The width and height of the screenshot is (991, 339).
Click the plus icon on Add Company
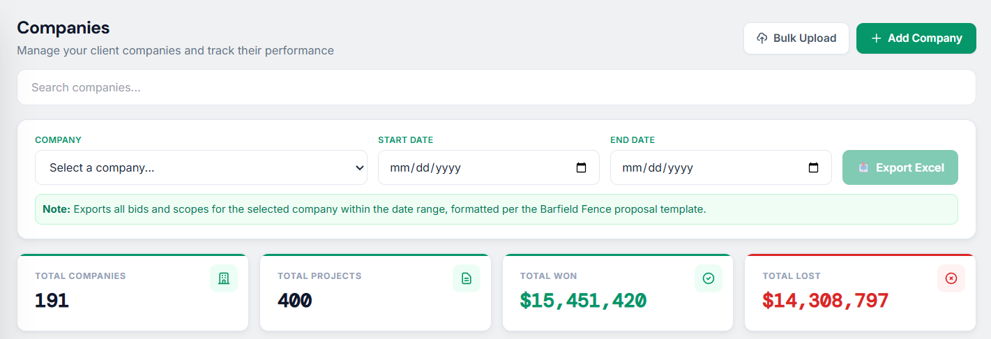coord(877,38)
